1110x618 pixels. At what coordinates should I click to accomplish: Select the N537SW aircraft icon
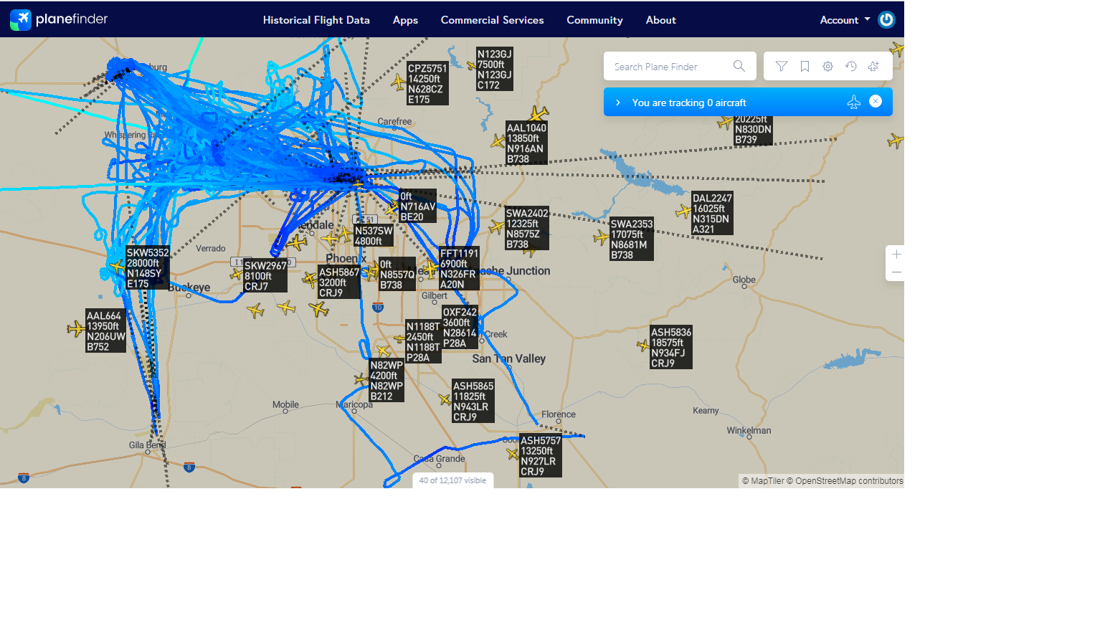(346, 234)
